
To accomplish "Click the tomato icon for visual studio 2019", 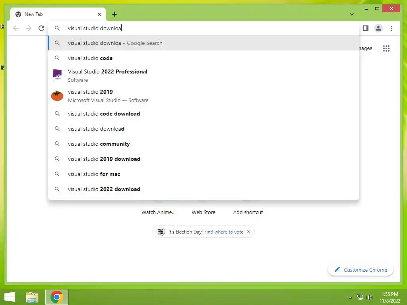I will (x=57, y=95).
